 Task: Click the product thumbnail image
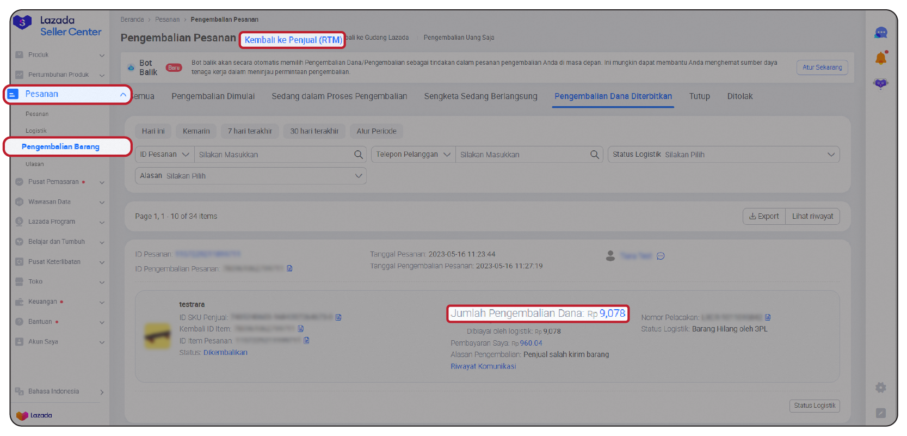tap(157, 336)
